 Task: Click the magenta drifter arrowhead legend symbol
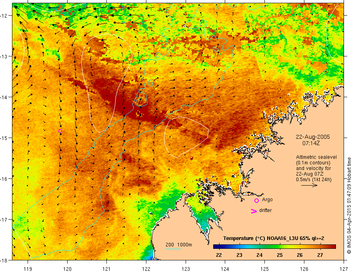pyautogui.click(x=254, y=211)
